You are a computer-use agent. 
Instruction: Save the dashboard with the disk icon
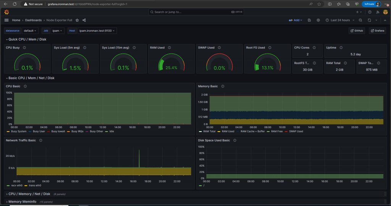point(309,20)
